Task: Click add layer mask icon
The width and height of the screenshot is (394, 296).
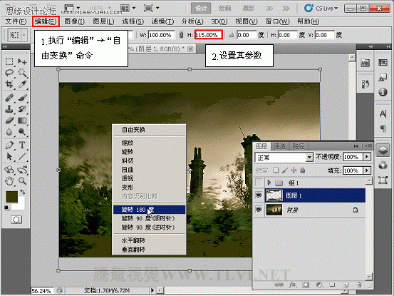Action: (306, 285)
